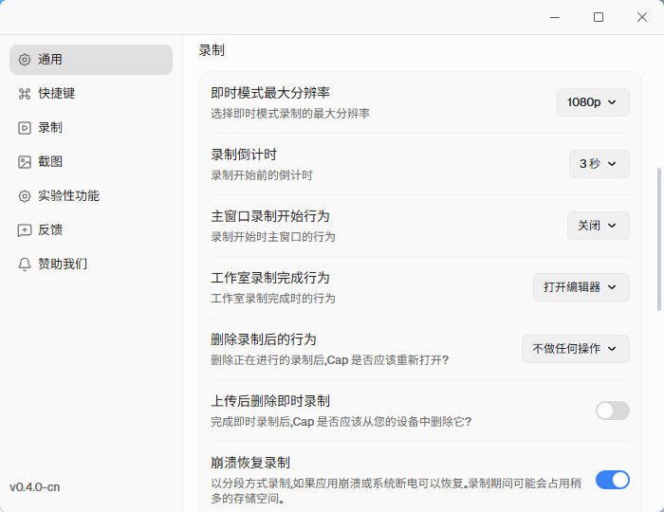Image resolution: width=664 pixels, height=512 pixels.
Task: Switch to the 快捷键 settings tab
Action: tap(91, 94)
